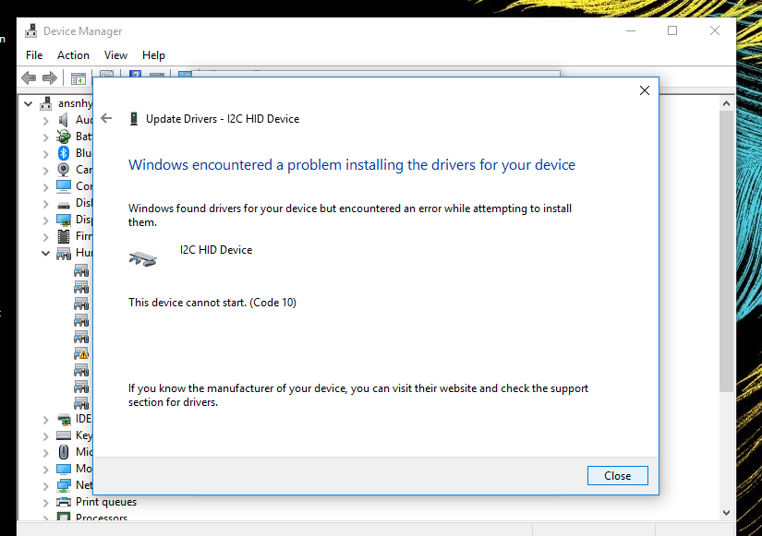Expand the Bluetooth category chevron
Image resolution: width=762 pixels, height=536 pixels.
45,154
